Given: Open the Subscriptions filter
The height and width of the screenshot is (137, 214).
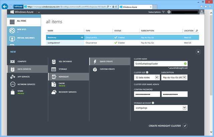Looking at the screenshot, I should tap(156, 12).
